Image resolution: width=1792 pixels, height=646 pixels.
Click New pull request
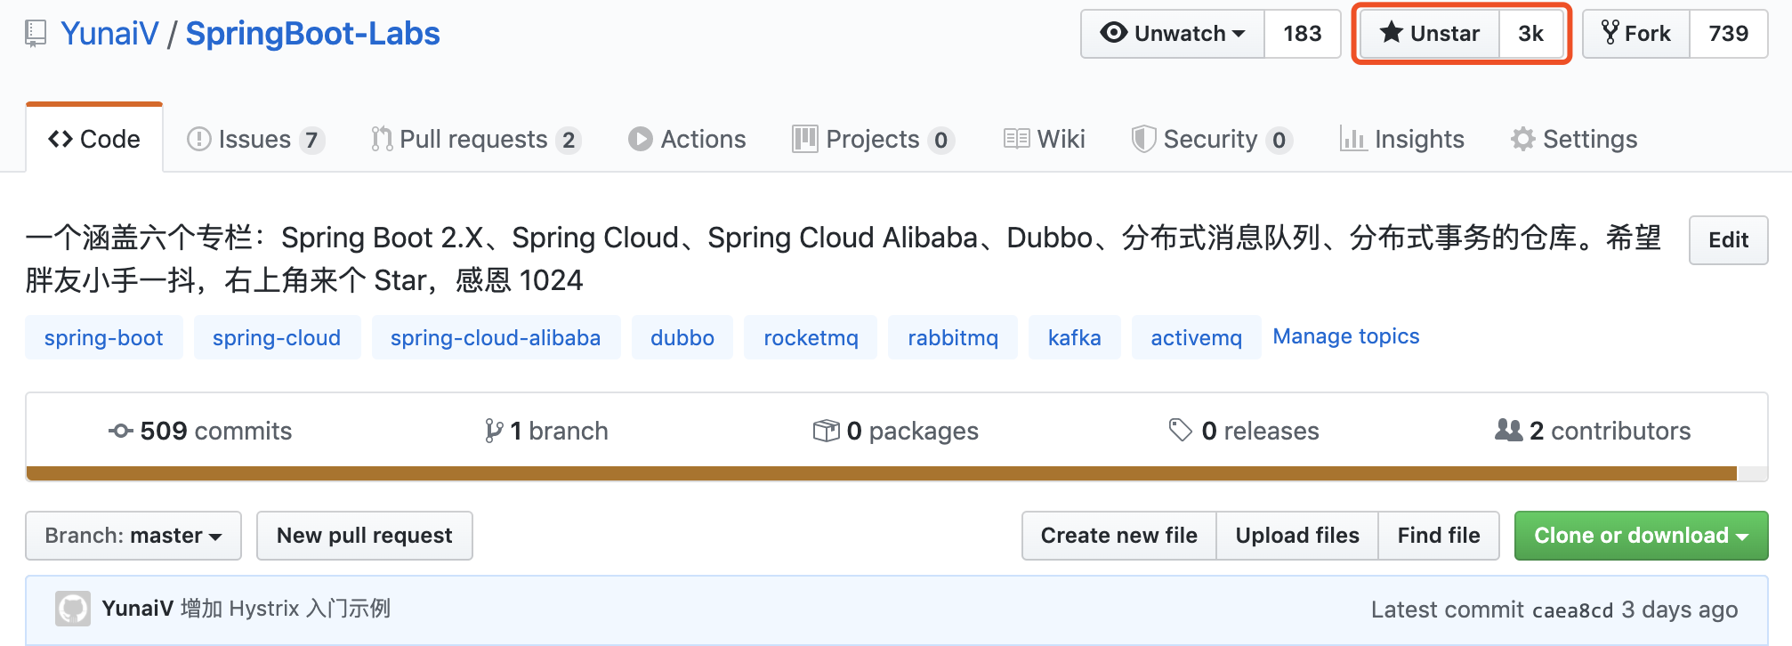click(x=365, y=536)
